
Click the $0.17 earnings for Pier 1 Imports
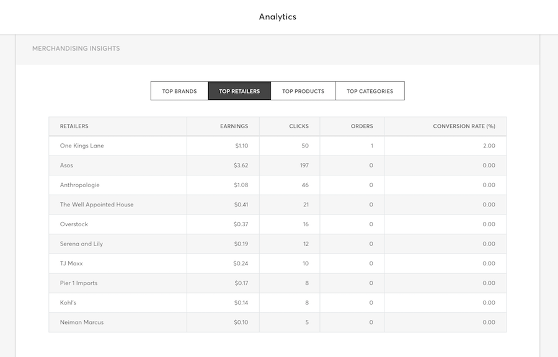click(241, 283)
